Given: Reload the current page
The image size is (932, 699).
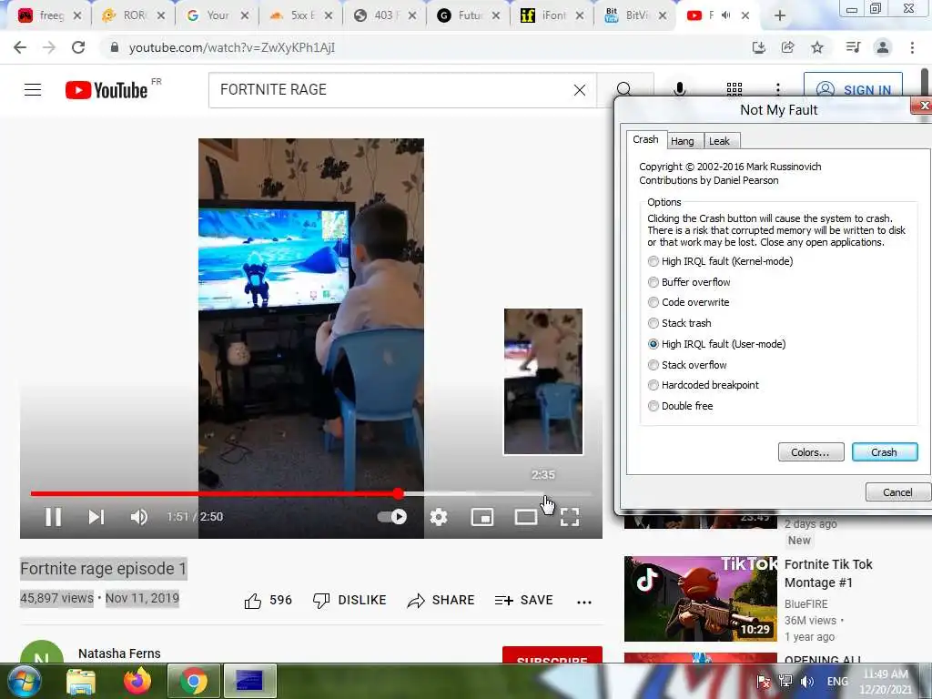Looking at the screenshot, I should pyautogui.click(x=78, y=47).
